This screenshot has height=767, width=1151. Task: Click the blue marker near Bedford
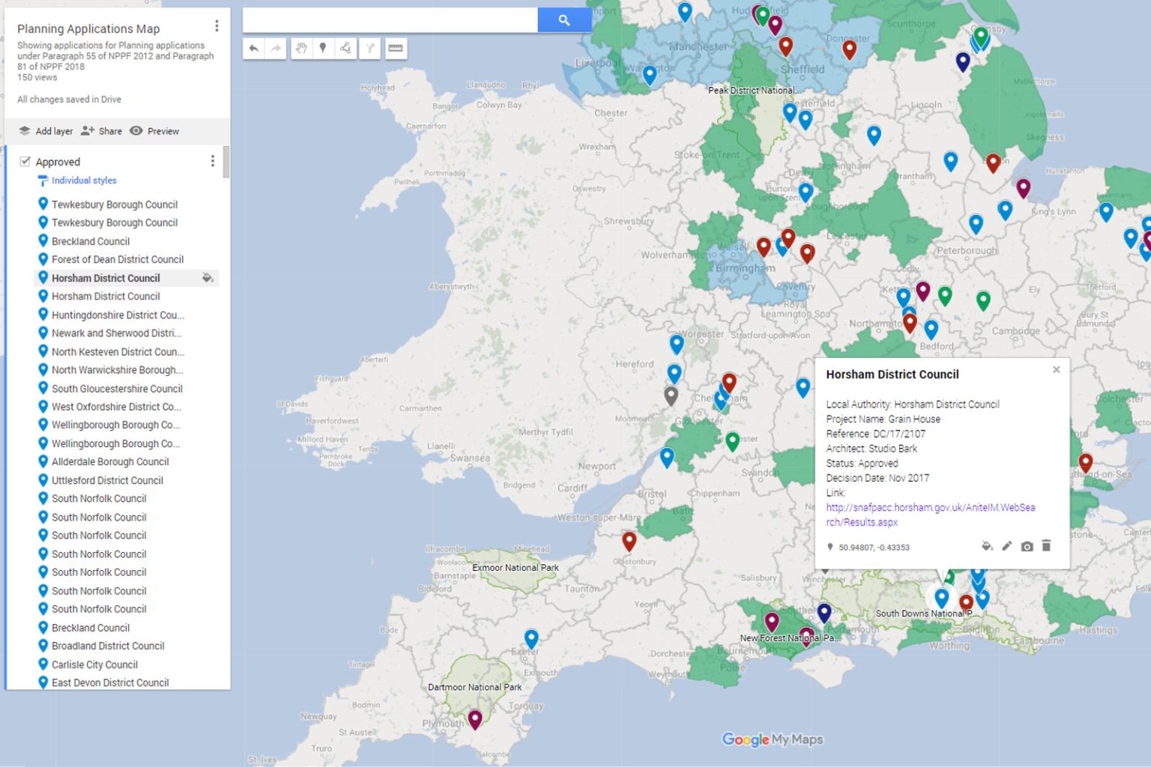point(931,329)
